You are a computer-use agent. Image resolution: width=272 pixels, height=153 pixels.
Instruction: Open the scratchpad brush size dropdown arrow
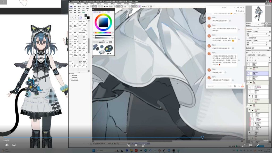(113, 42)
